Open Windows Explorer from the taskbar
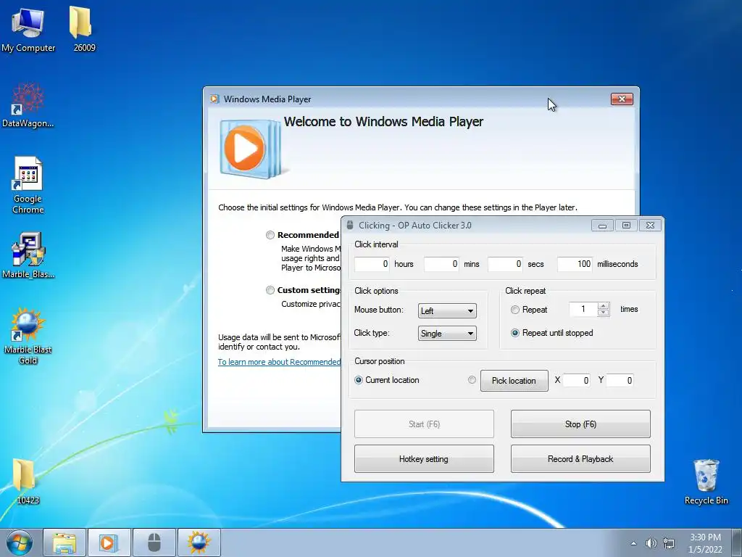The width and height of the screenshot is (742, 557). point(64,542)
